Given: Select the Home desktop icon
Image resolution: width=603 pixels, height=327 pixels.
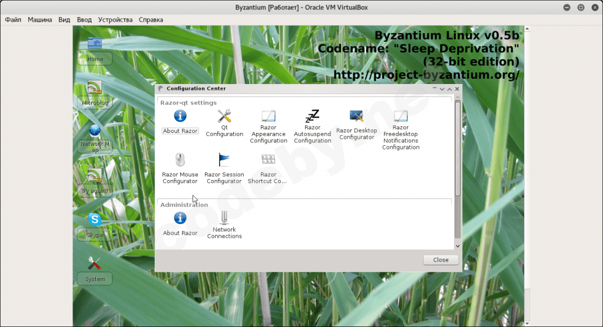Looking at the screenshot, I should tap(95, 51).
